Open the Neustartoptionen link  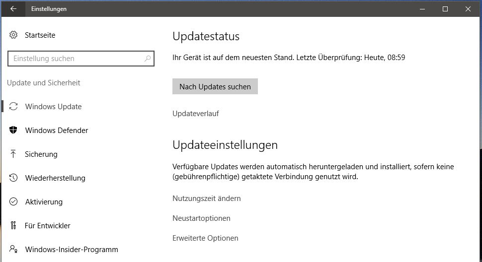click(x=201, y=218)
